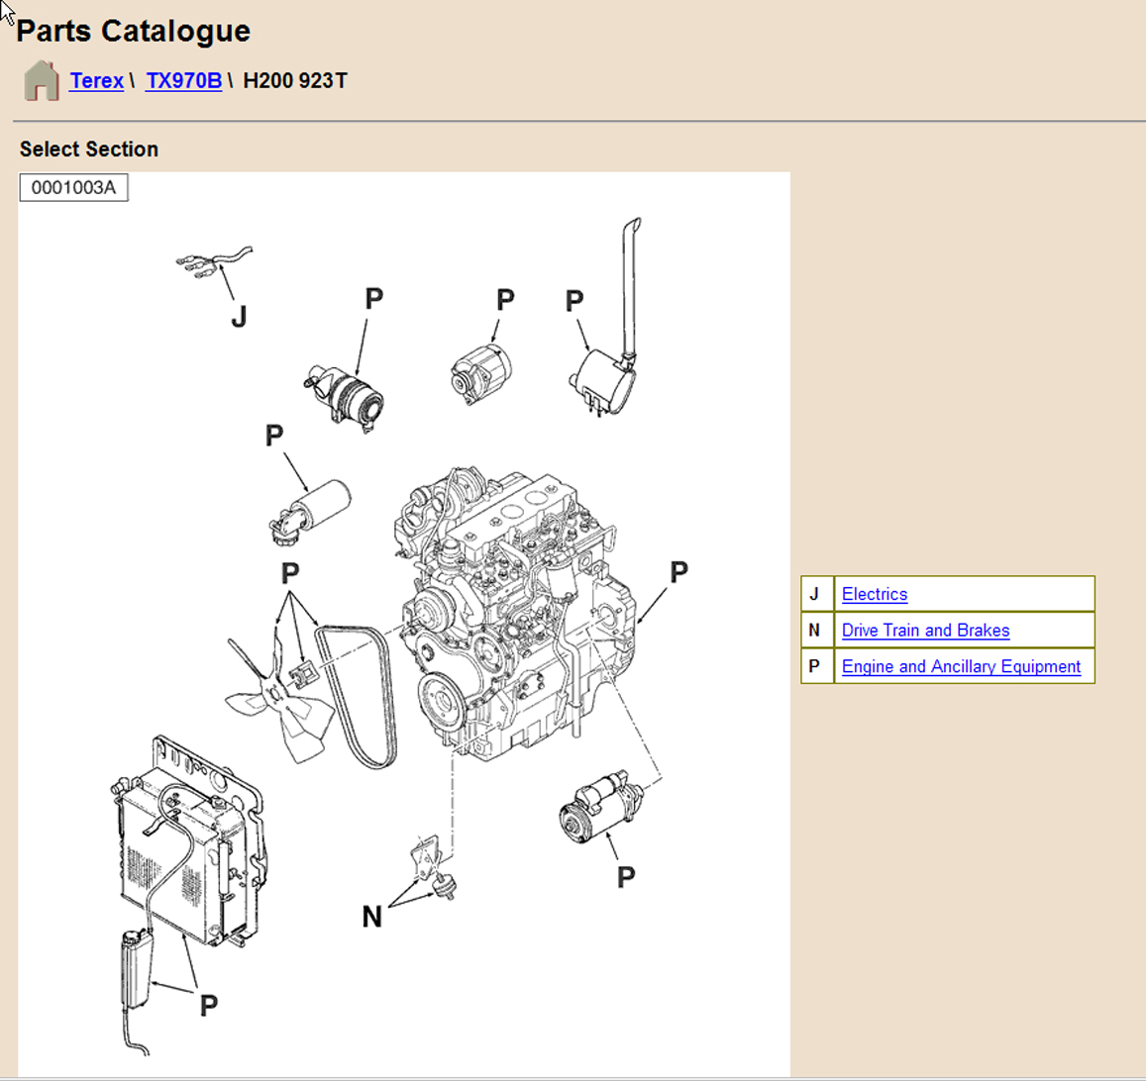
Task: Open Drive Train and Brakes link
Action: point(925,631)
